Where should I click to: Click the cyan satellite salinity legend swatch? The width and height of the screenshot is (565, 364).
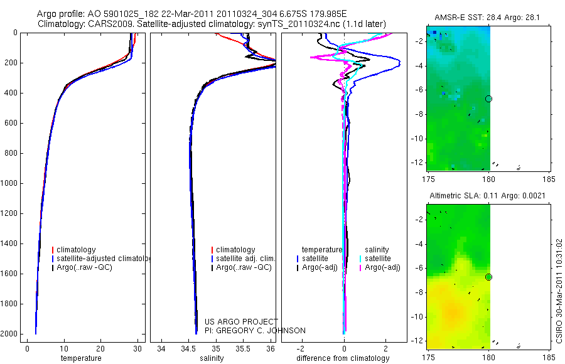tap(360, 259)
